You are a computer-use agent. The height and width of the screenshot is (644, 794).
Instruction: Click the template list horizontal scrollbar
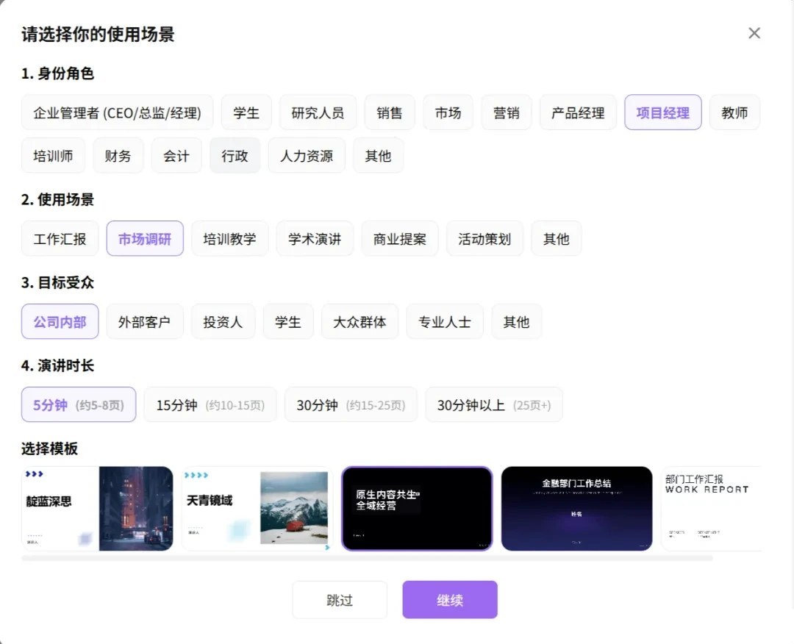point(367,558)
